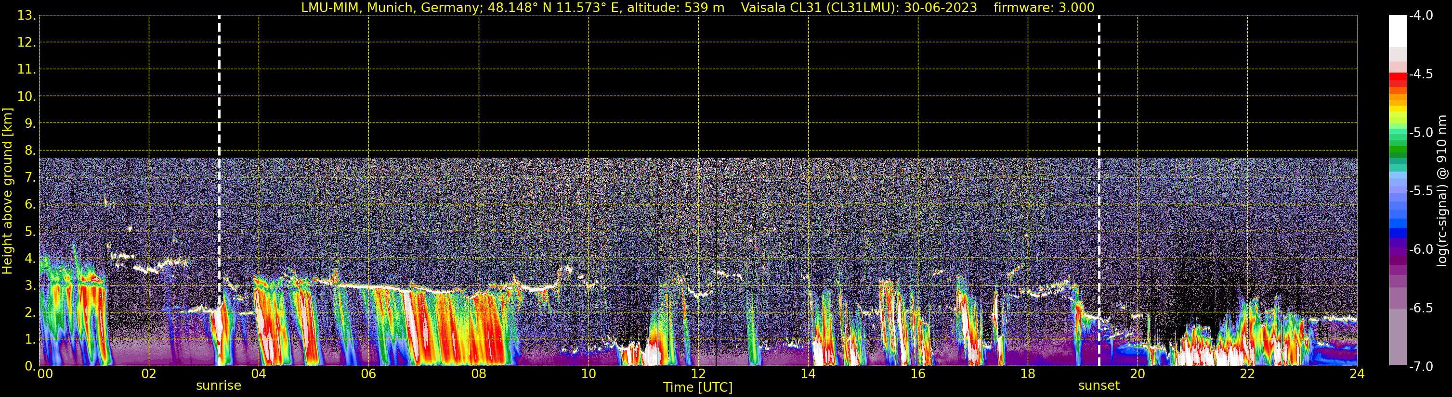Click the '12' time axis tick label

(x=698, y=374)
